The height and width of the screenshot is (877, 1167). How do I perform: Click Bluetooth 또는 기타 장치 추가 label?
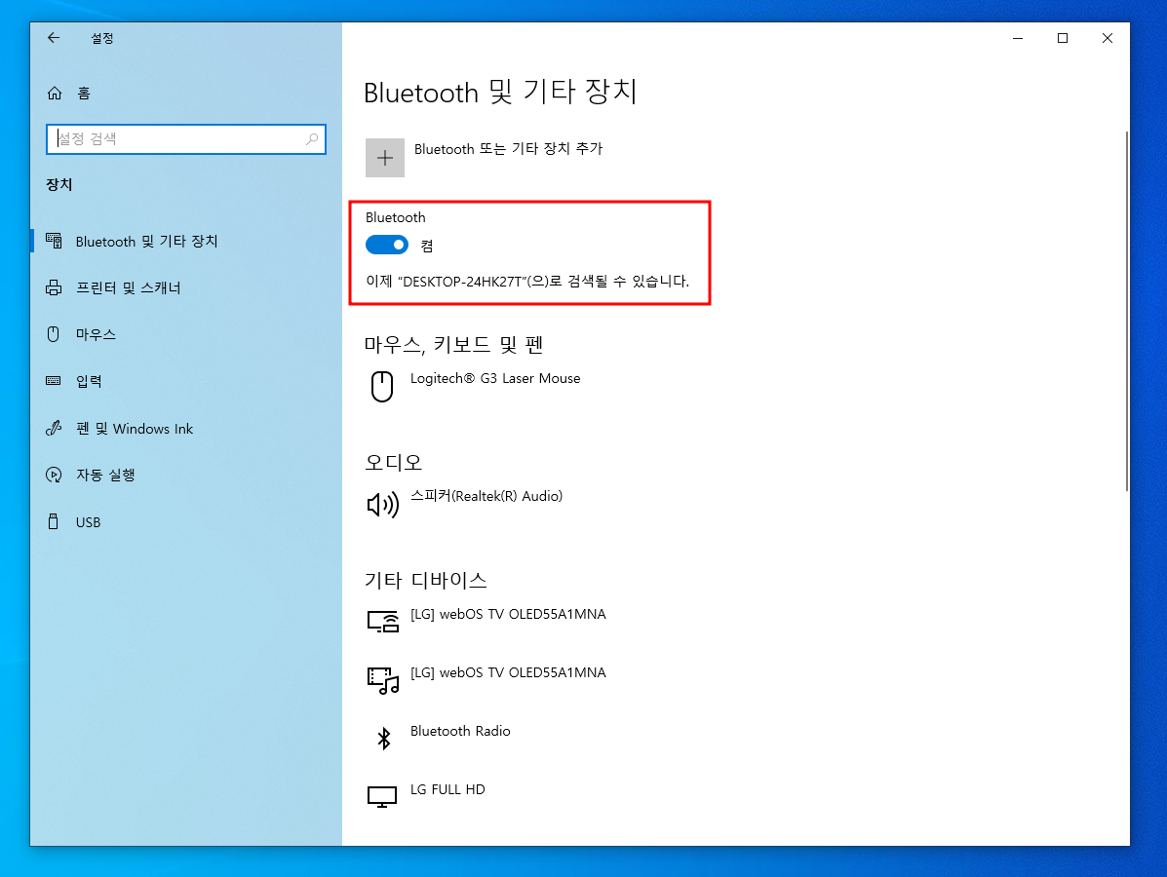point(508,149)
